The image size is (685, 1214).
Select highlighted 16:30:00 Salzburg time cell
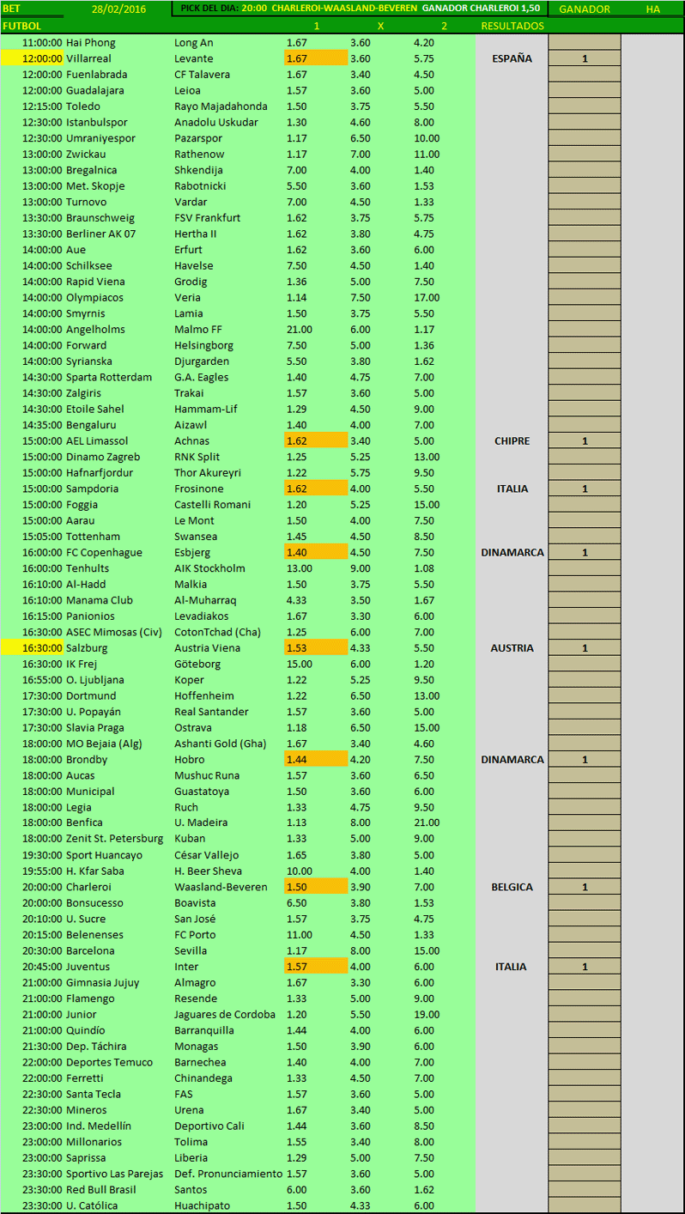32,647
